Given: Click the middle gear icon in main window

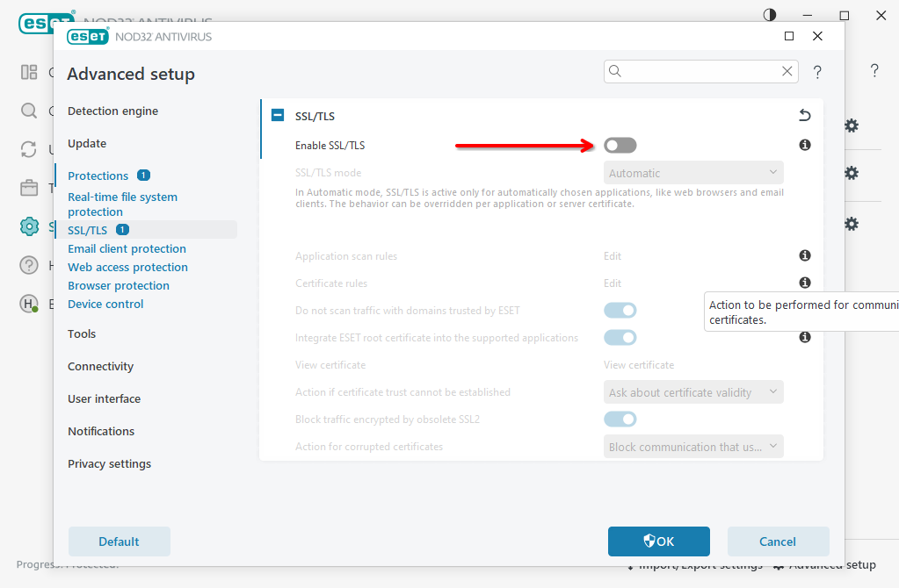Looking at the screenshot, I should pyautogui.click(x=852, y=173).
